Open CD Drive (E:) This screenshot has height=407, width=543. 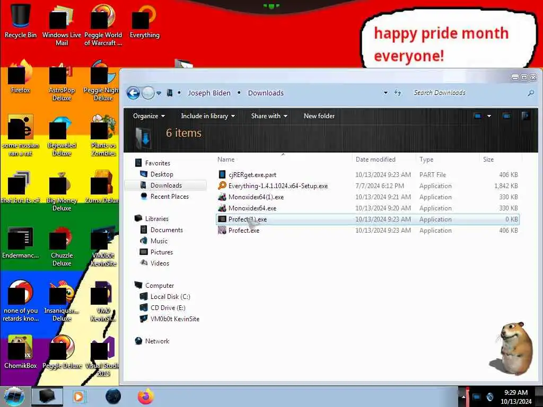pyautogui.click(x=168, y=308)
